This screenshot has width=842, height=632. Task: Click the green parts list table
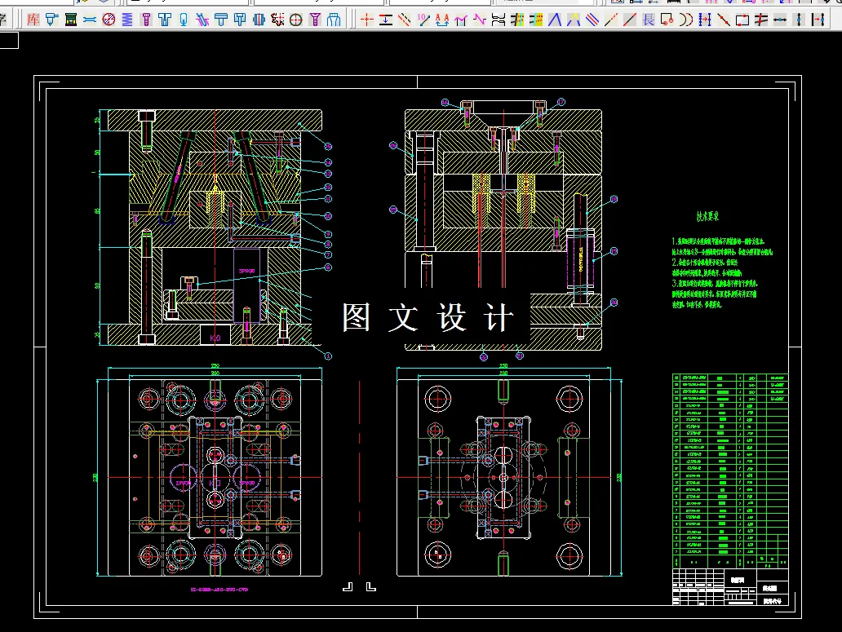pos(730,469)
